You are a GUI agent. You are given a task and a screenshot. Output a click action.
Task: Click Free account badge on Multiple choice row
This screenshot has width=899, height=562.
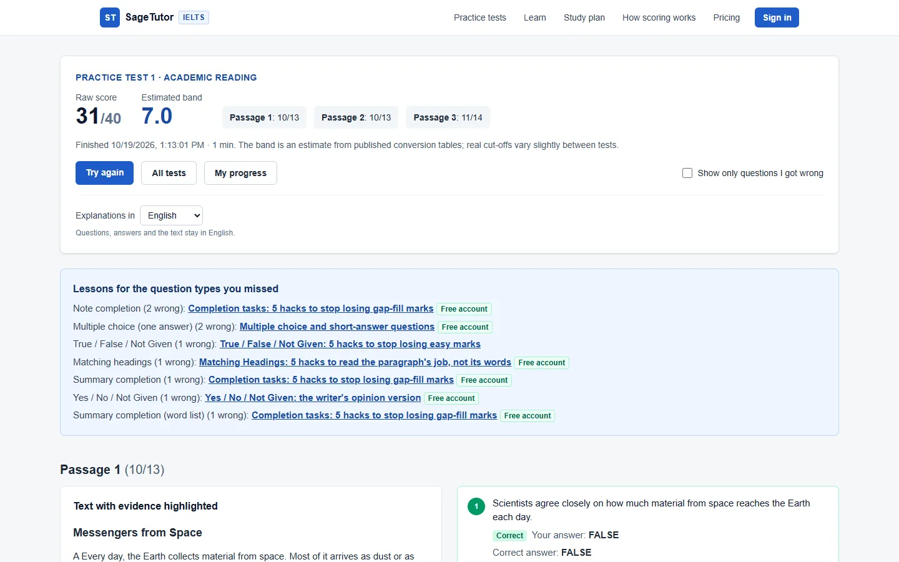coord(465,327)
